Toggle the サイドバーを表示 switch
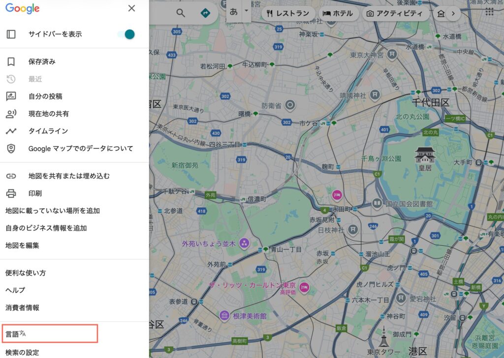504x358 pixels. point(126,34)
